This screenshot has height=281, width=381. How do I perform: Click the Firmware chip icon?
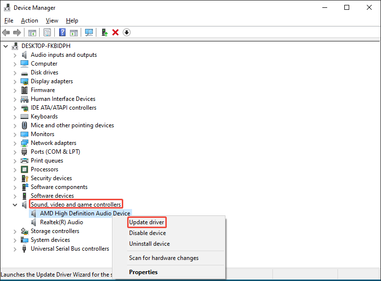[24, 90]
